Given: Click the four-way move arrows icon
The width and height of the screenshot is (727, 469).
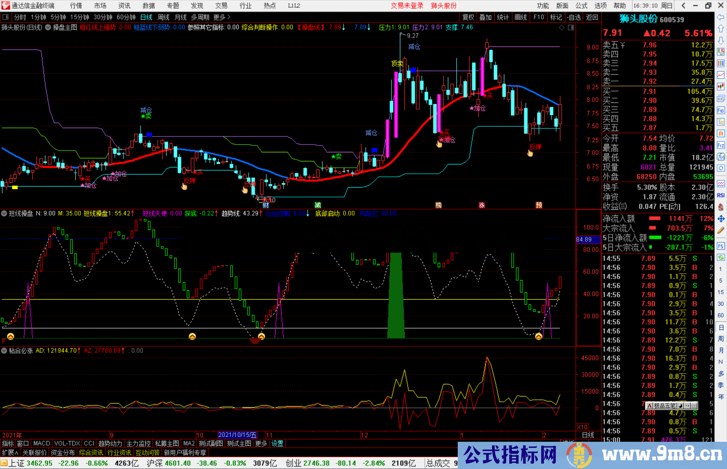Looking at the screenshot, I should tap(721, 219).
